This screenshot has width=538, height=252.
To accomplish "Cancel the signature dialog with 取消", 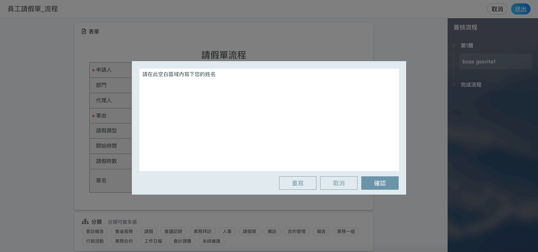I will tap(339, 183).
